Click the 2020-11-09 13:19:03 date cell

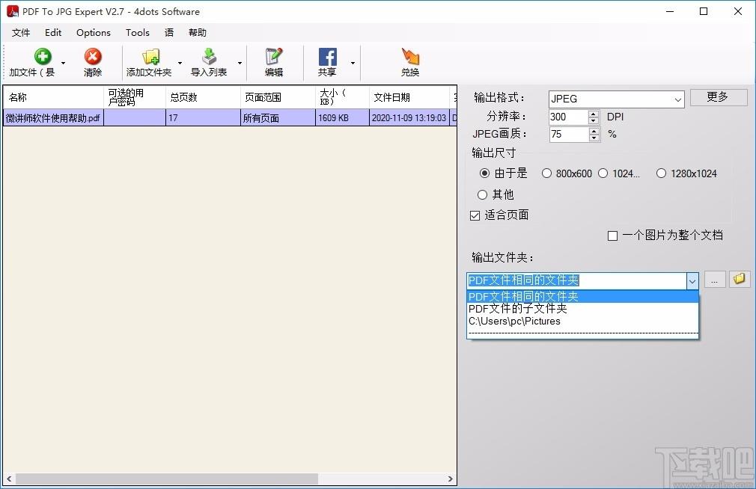point(409,118)
